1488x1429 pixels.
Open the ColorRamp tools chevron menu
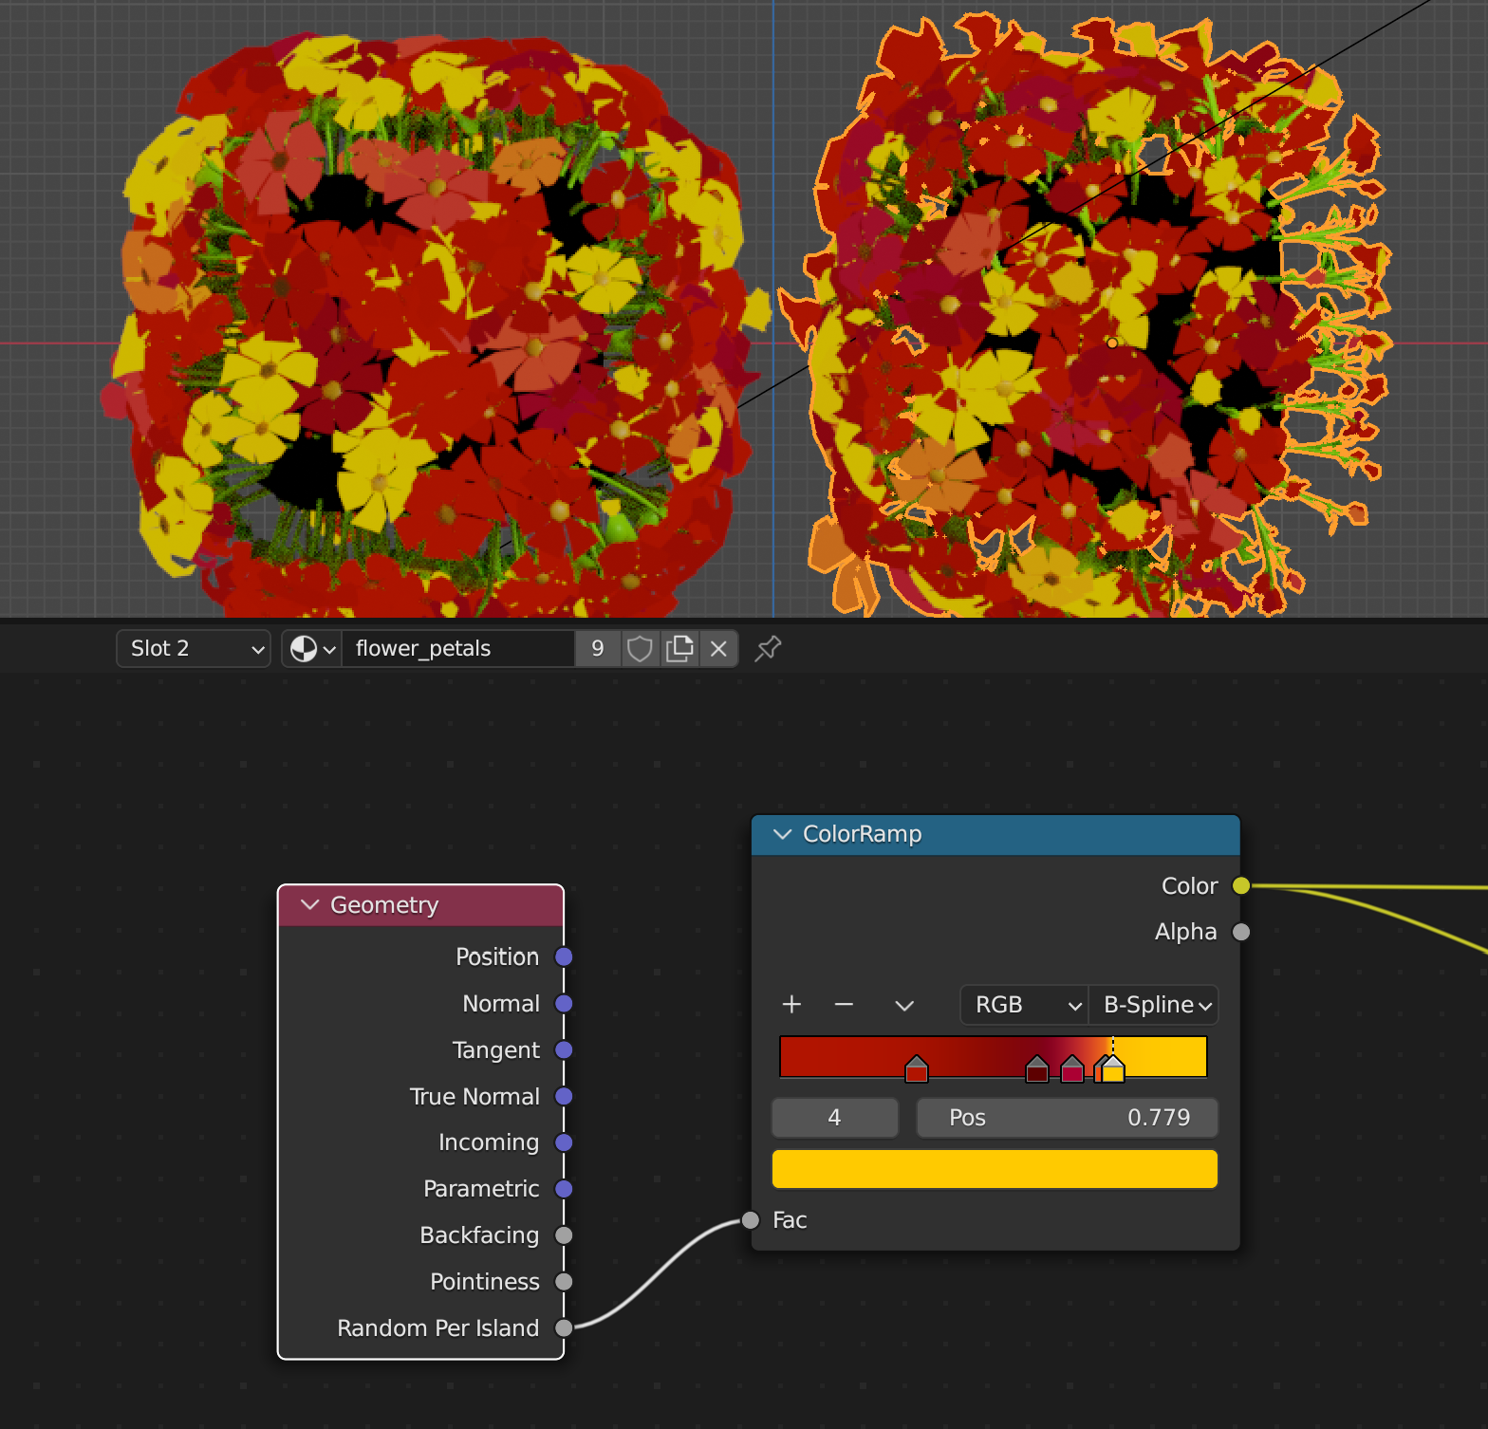coord(904,1005)
